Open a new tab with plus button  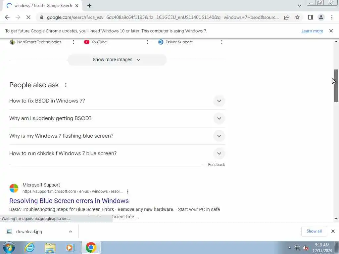[89, 6]
